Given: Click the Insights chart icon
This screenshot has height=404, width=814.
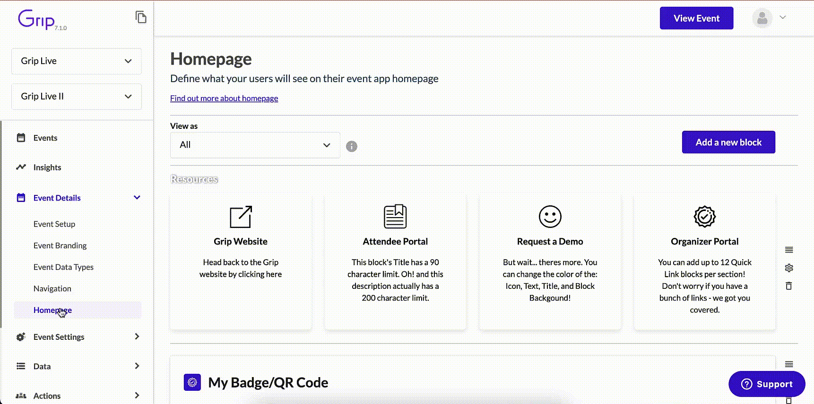Looking at the screenshot, I should click(21, 167).
